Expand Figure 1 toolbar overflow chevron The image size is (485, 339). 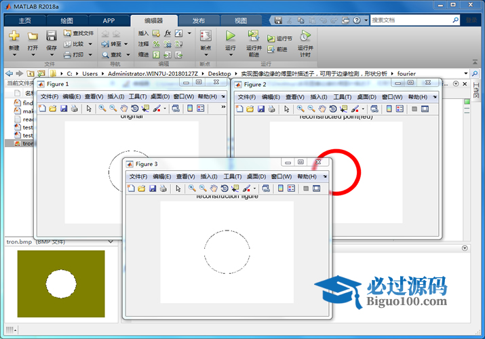[x=223, y=107]
